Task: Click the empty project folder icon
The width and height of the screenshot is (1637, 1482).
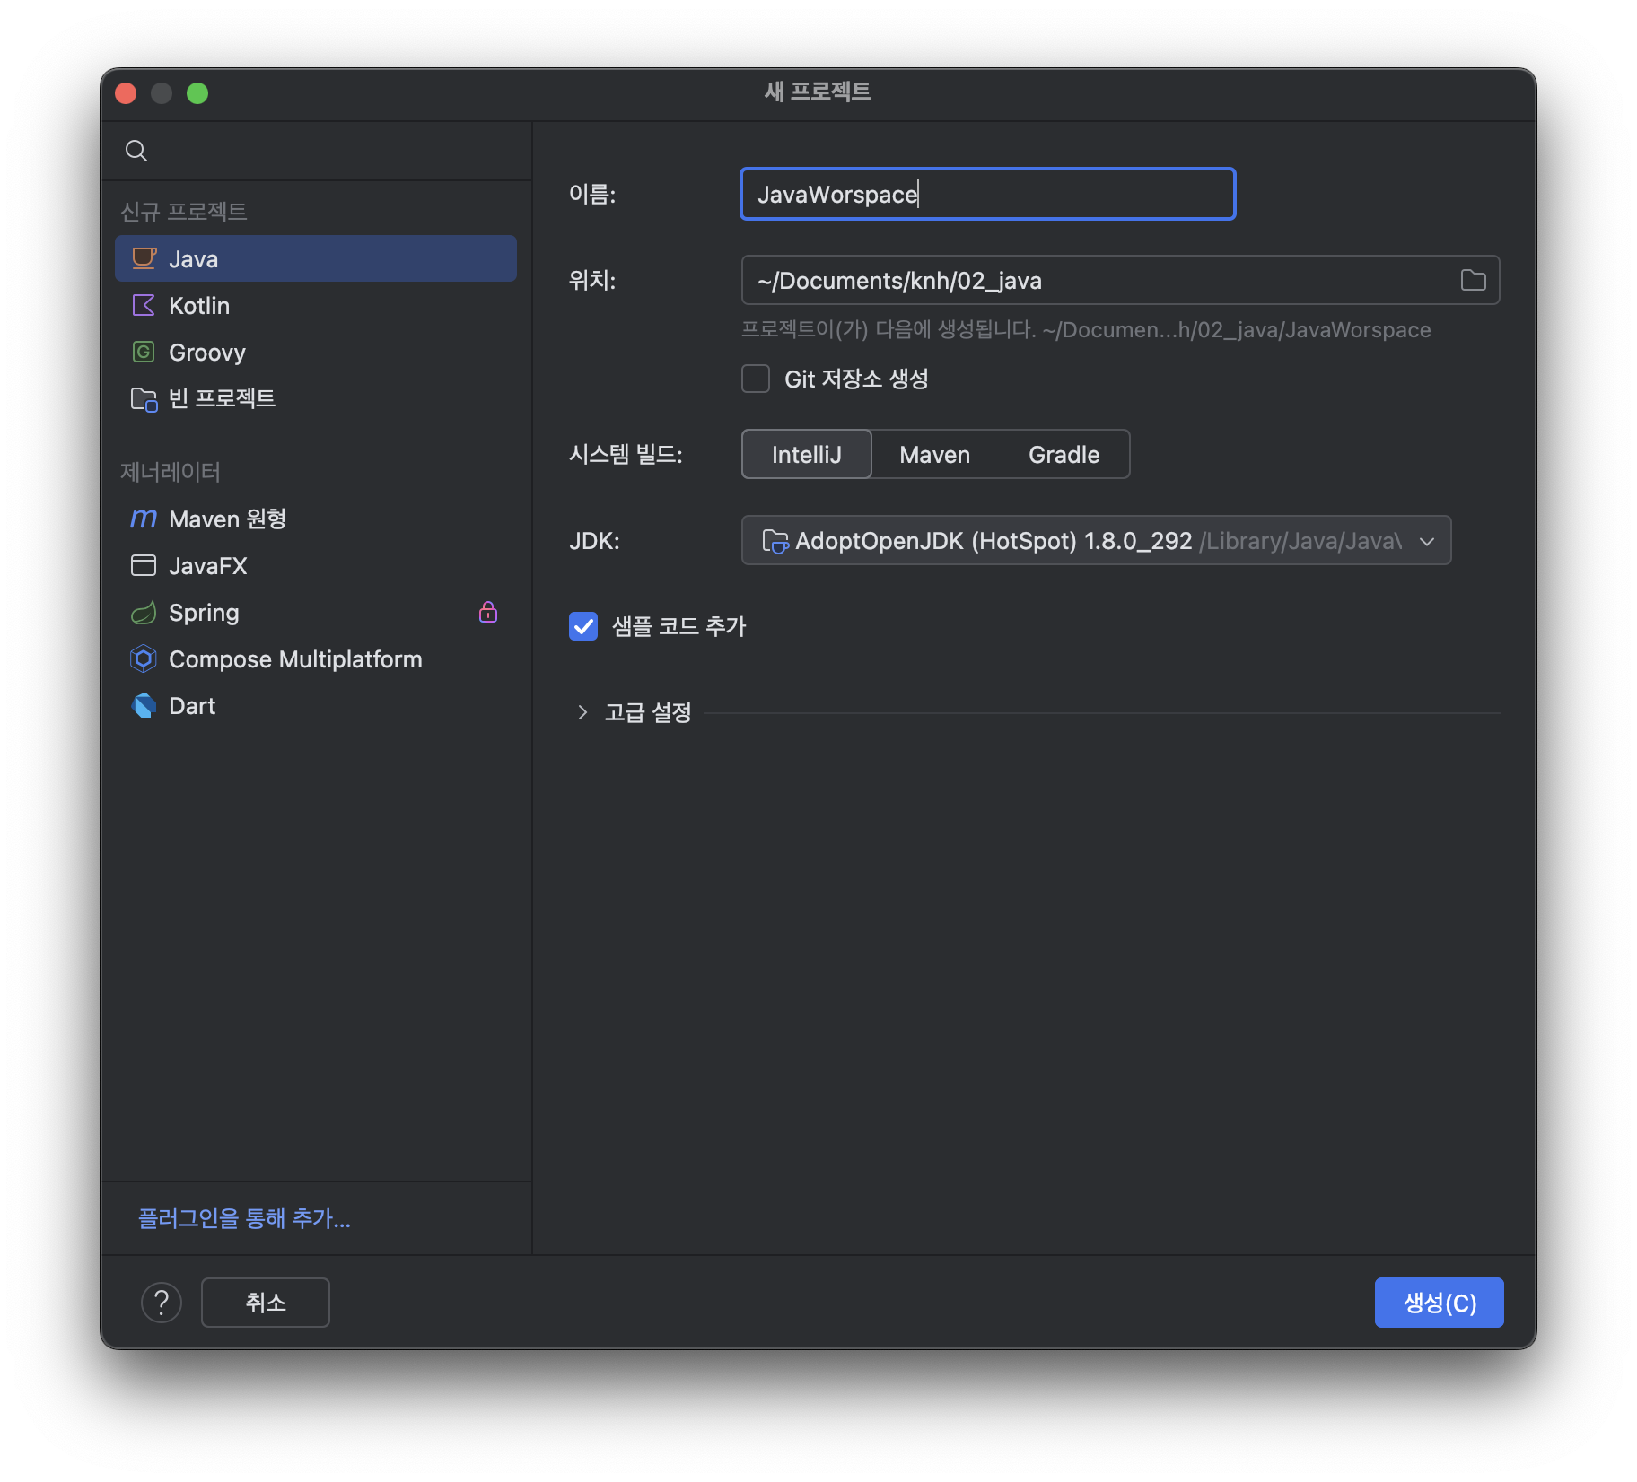Action: pyautogui.click(x=144, y=398)
